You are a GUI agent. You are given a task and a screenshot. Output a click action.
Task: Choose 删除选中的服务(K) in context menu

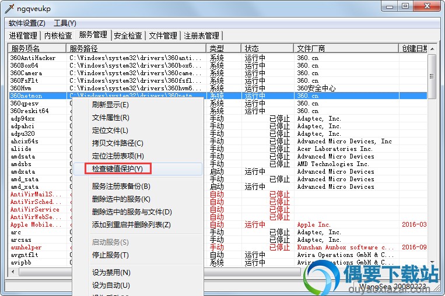click(138, 199)
